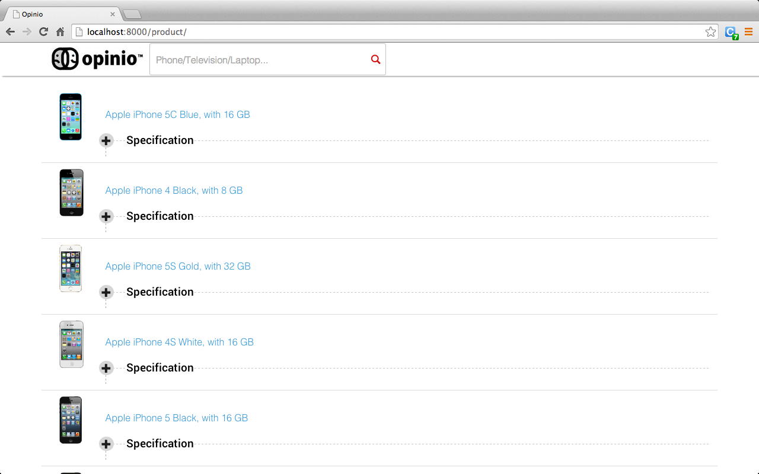
Task: Click Specification heading under iPhone 5 Black
Action: 160,444
